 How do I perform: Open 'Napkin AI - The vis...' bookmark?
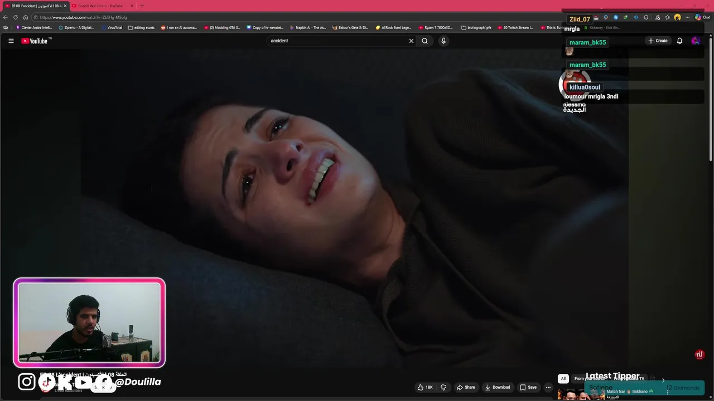(x=308, y=27)
